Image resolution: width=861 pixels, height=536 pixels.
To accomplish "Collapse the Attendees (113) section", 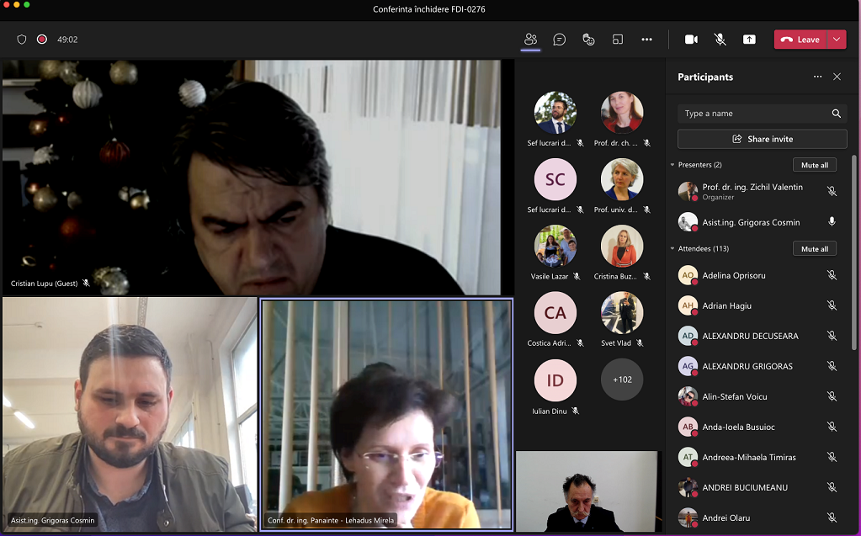I will [x=672, y=249].
